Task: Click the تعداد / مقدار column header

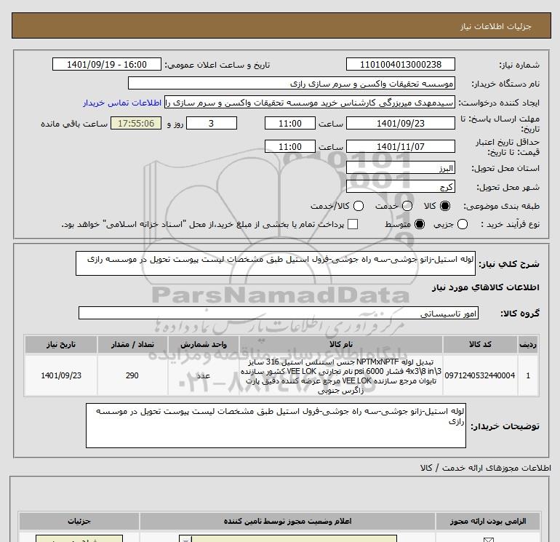Action: click(x=132, y=344)
